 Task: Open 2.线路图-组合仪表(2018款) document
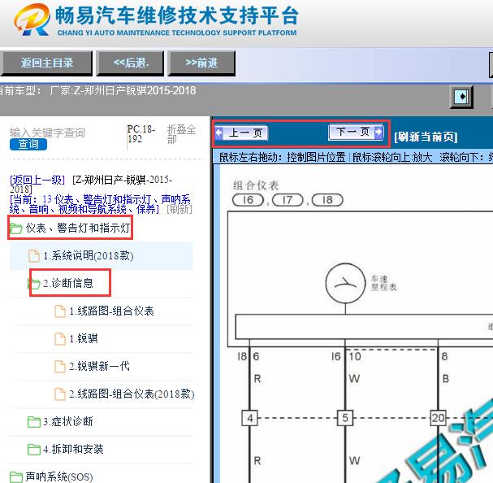(132, 394)
